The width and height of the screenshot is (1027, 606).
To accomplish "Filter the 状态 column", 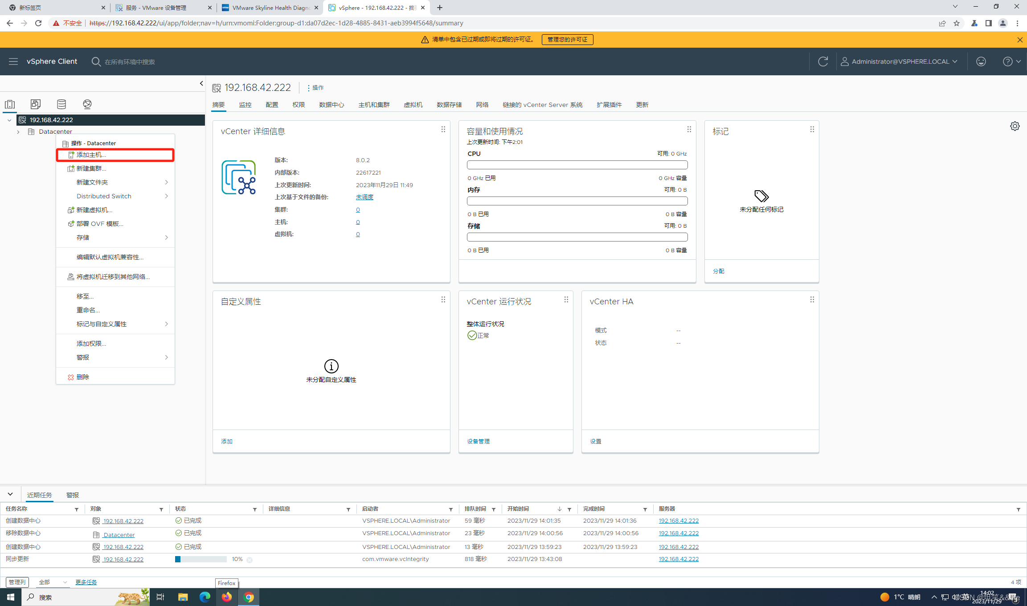I will point(255,509).
